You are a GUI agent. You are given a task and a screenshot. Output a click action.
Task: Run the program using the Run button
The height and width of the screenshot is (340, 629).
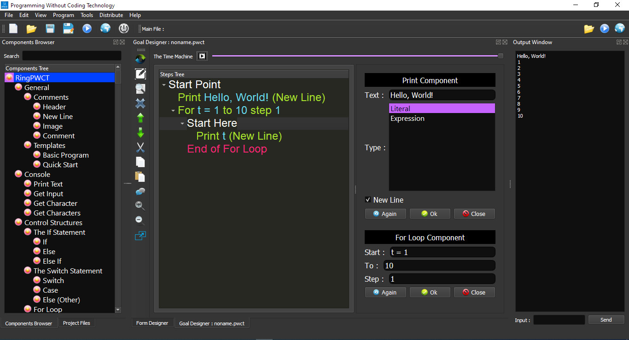click(87, 28)
